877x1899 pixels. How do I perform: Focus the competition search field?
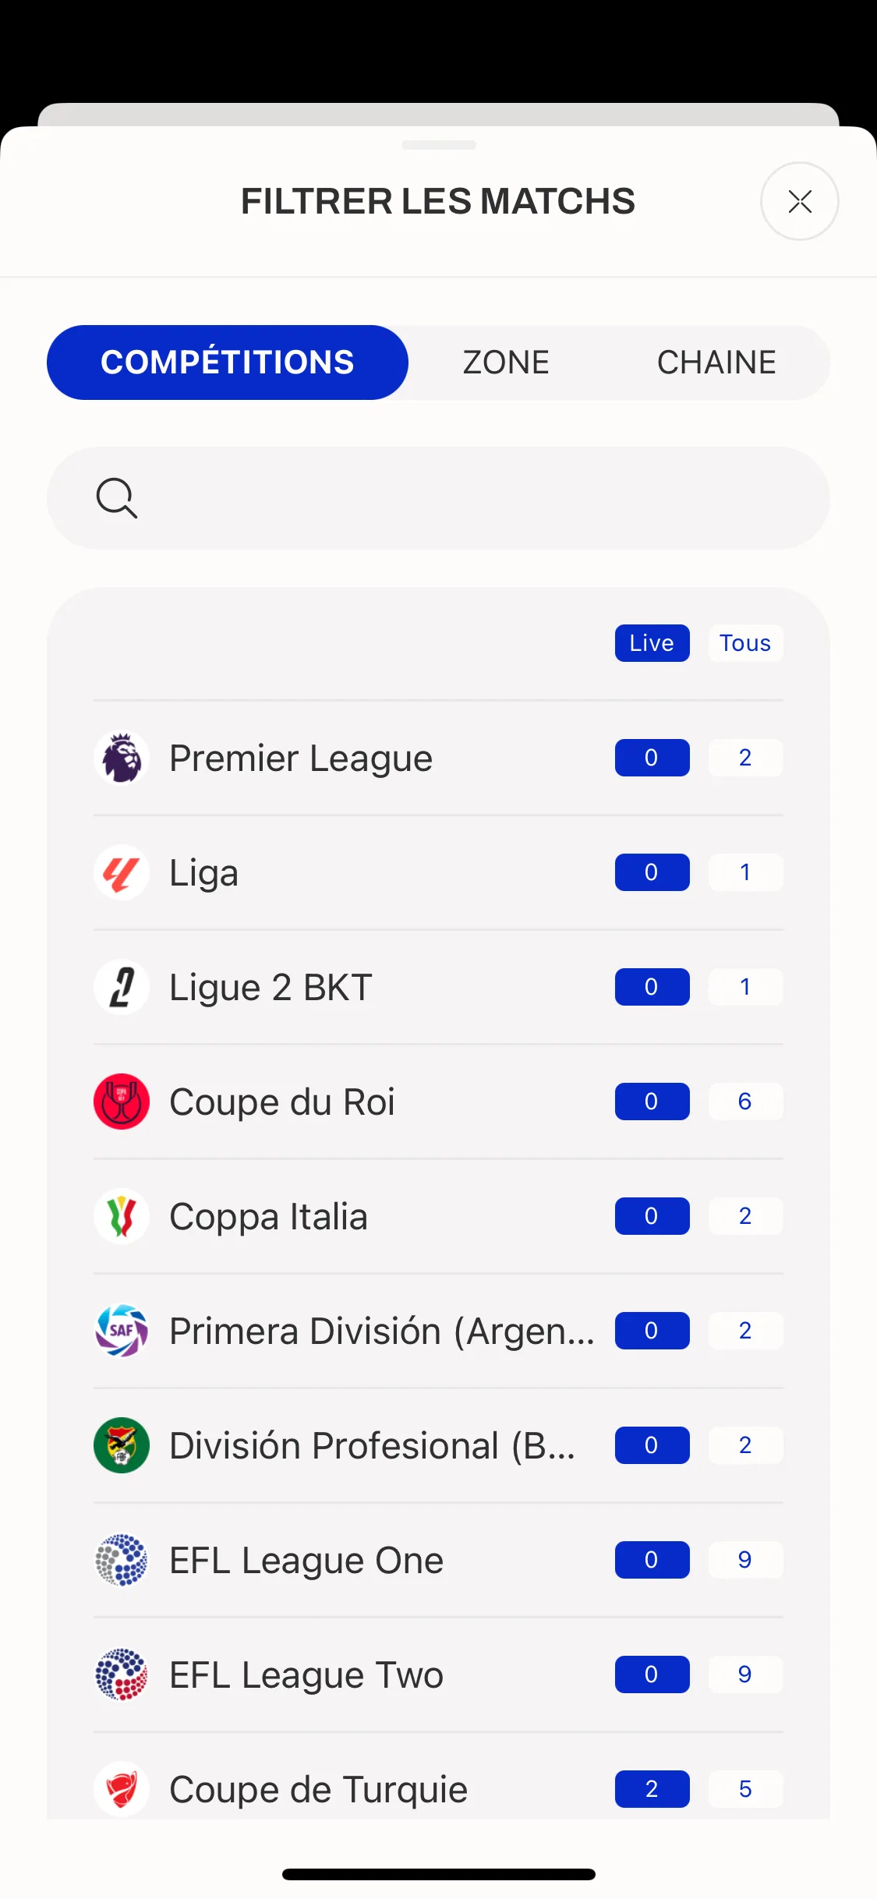pyautogui.click(x=438, y=498)
